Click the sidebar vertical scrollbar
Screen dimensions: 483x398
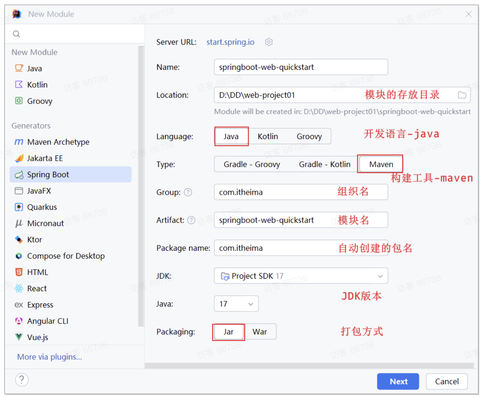141,186
